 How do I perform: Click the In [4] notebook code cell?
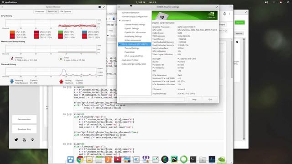coord(148,126)
